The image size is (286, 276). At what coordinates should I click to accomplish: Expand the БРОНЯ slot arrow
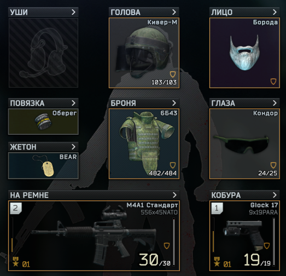174,103
